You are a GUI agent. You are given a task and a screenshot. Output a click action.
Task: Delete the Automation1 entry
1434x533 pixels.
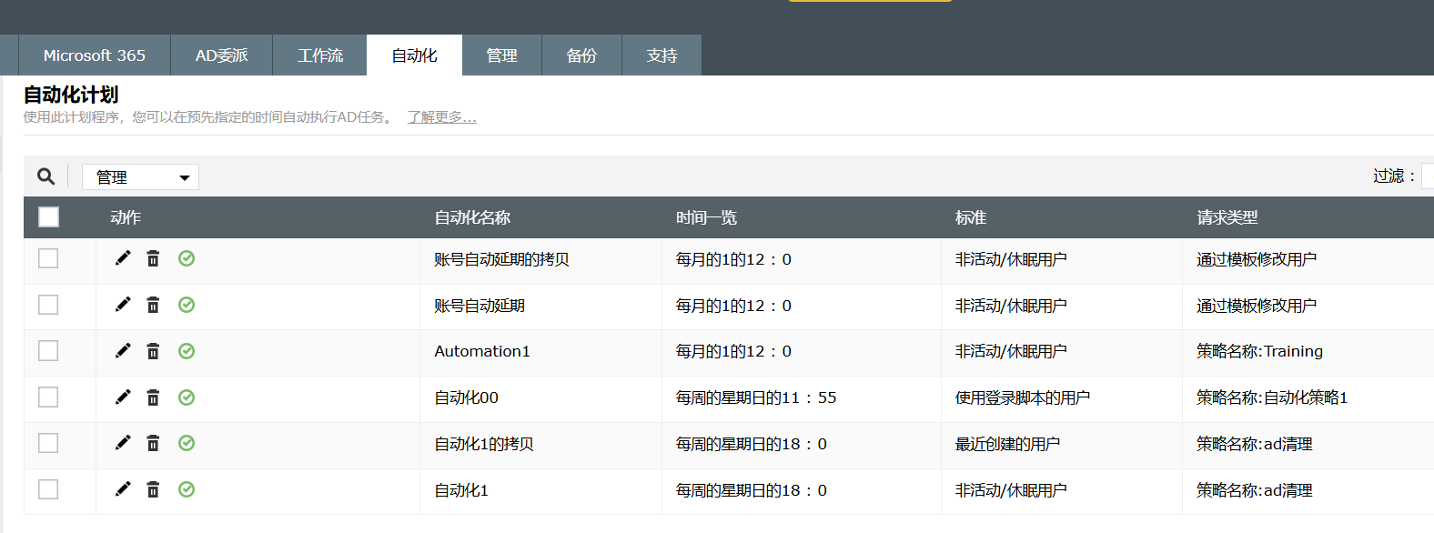[x=153, y=351]
